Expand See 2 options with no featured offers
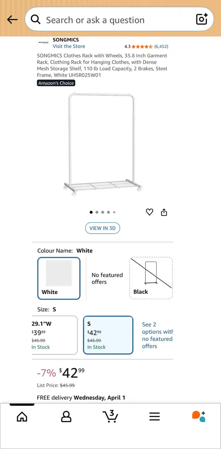Image resolution: width=221 pixels, height=449 pixels. coord(157,335)
